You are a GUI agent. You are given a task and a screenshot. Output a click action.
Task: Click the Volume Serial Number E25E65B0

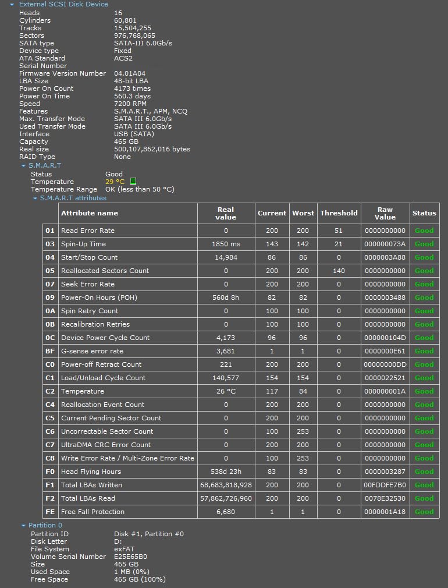click(130, 557)
